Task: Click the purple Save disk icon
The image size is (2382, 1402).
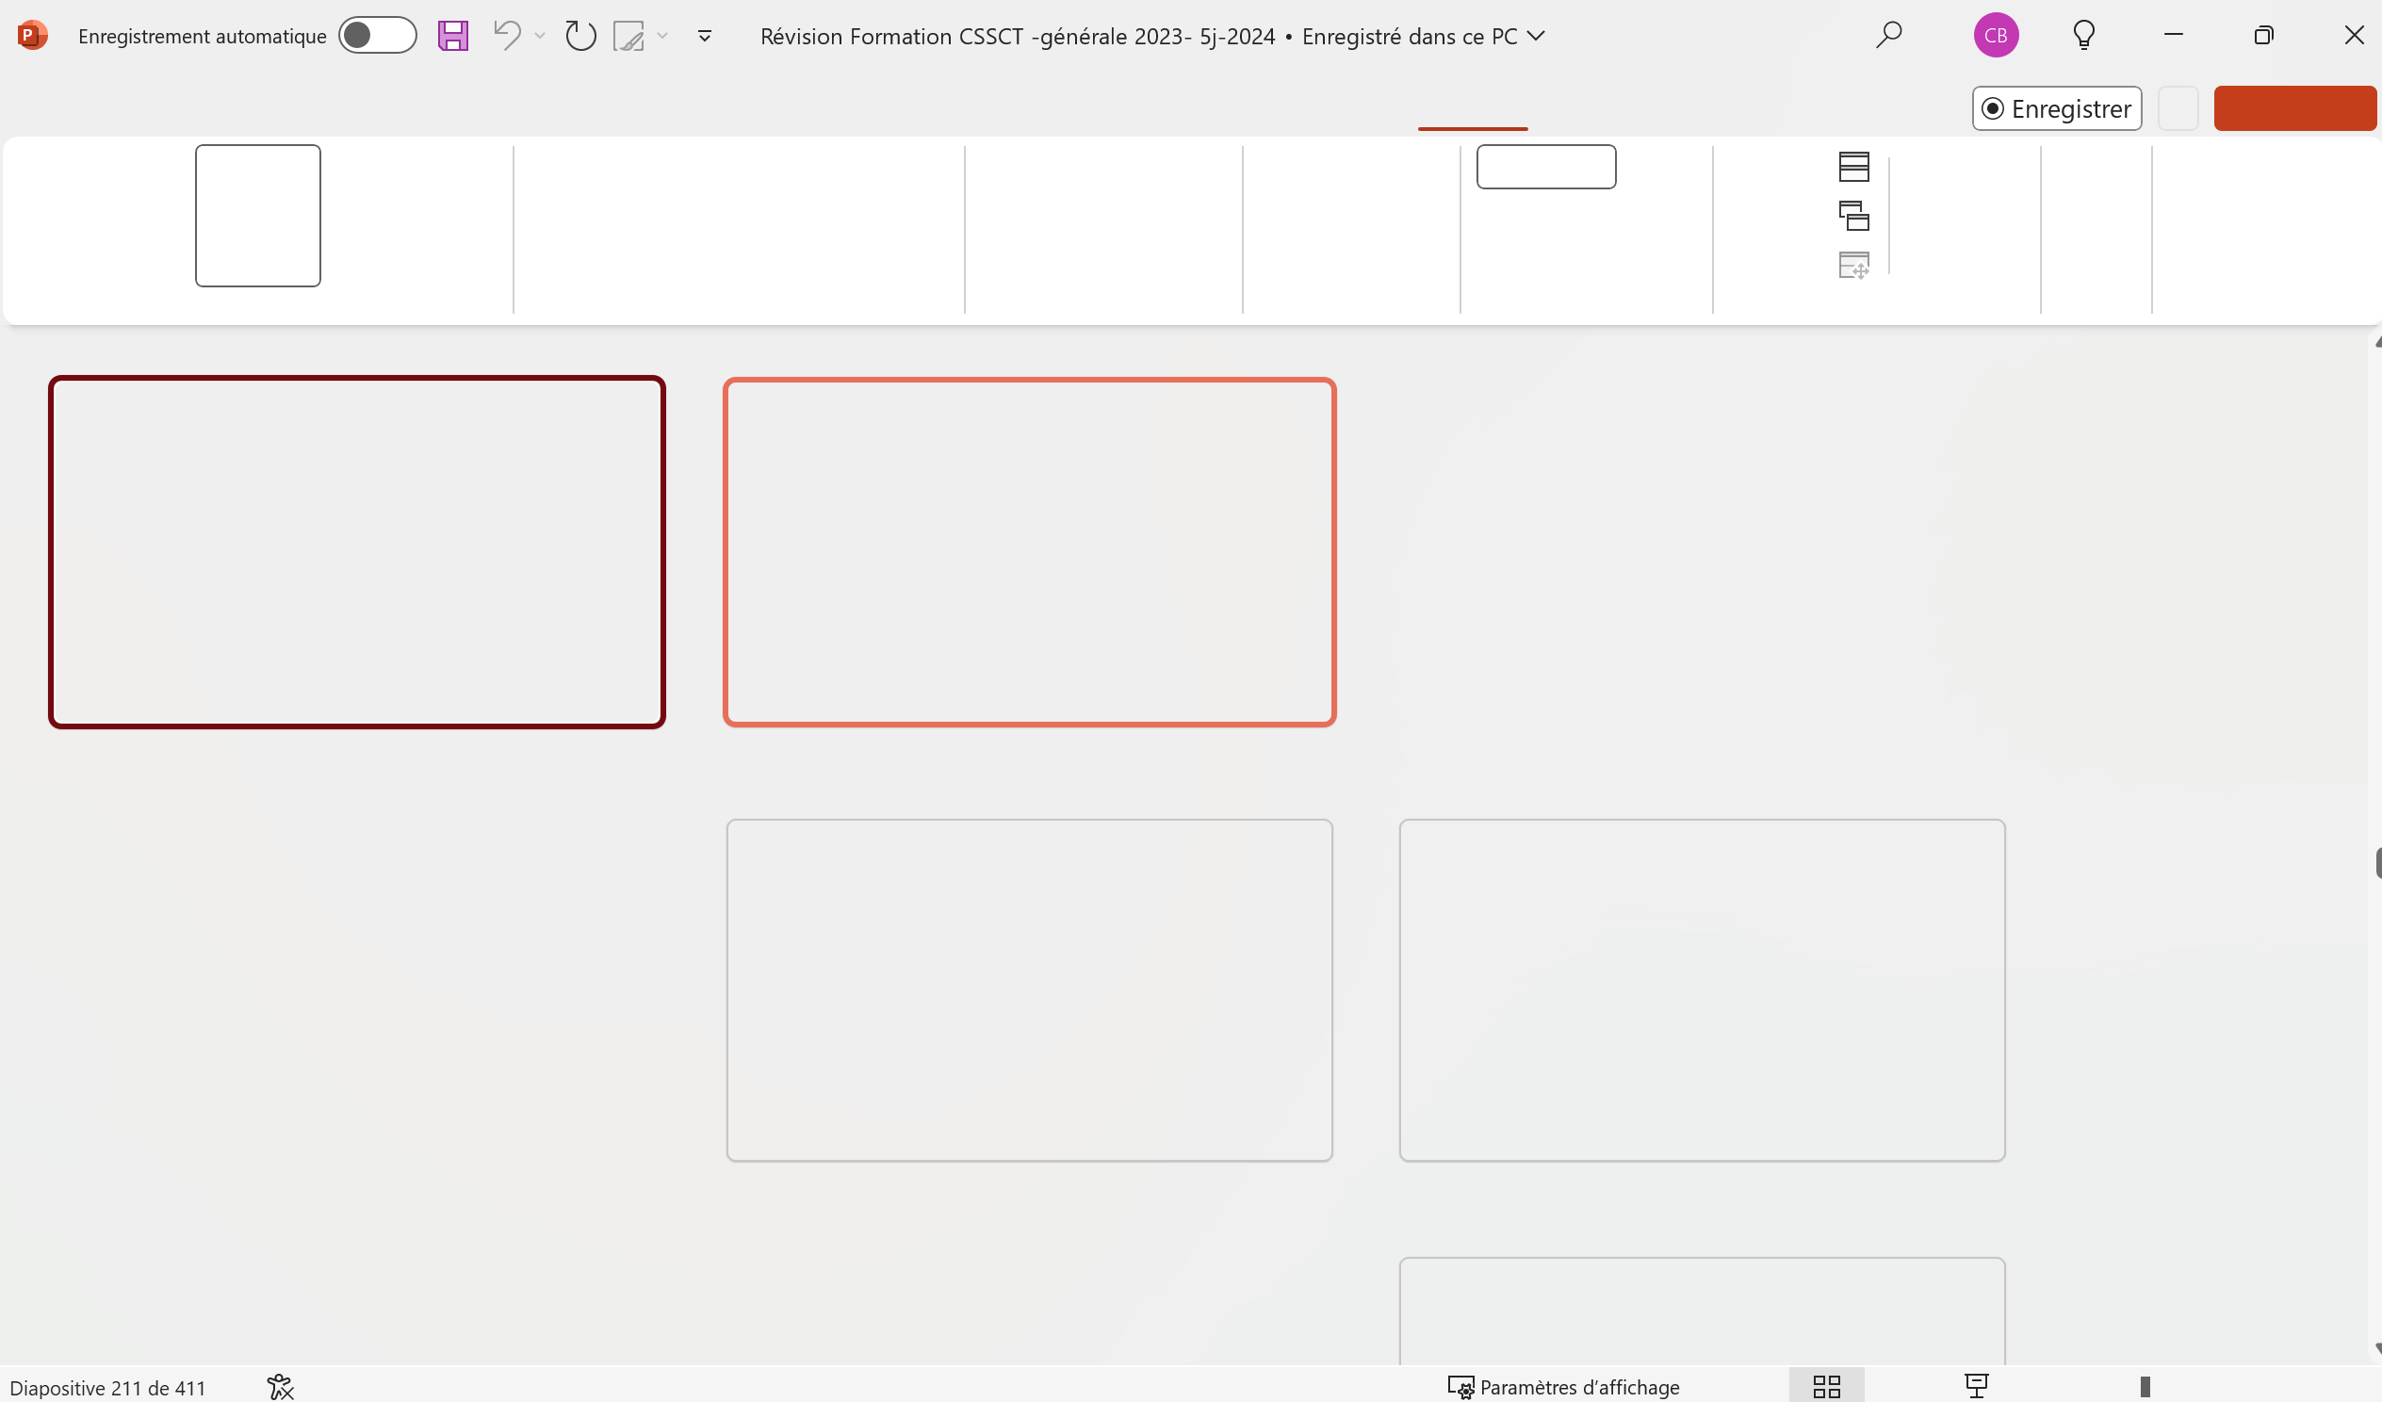Action: click(453, 36)
